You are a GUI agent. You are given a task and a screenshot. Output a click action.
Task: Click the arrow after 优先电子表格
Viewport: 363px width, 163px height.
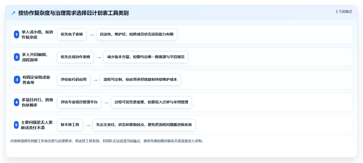(91, 35)
